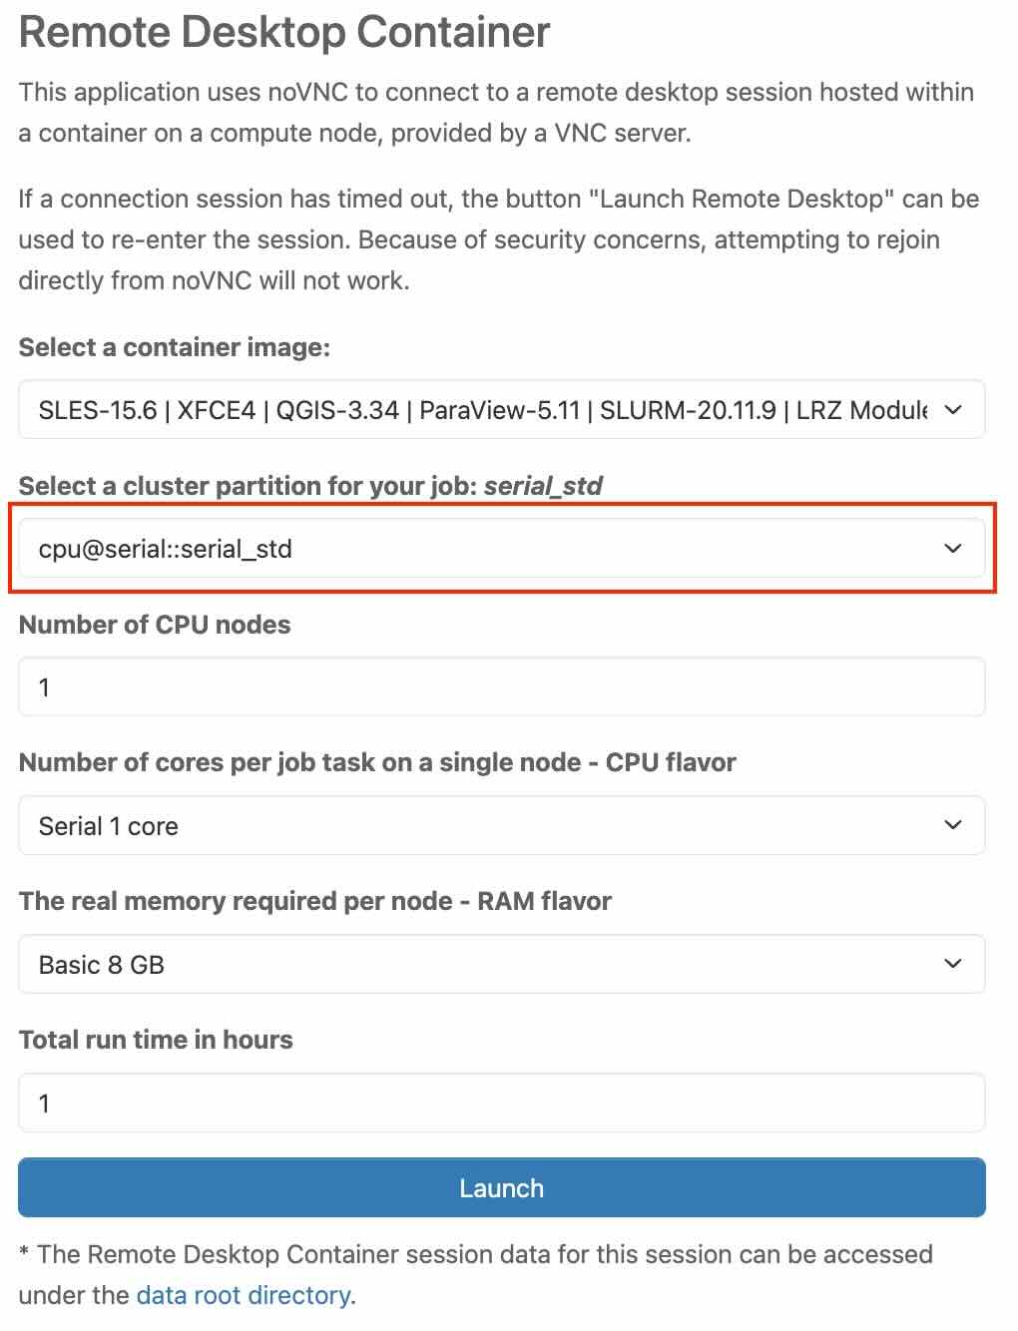1018x1331 pixels.
Task: Click the container image dropdown chevron
Action: tap(953, 410)
